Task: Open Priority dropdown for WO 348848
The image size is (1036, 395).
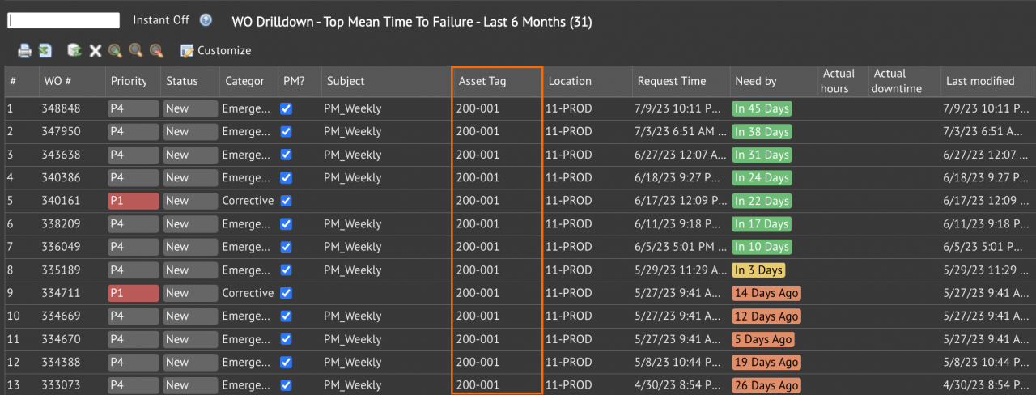Action: [133, 108]
